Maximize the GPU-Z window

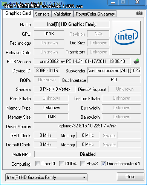123,3
